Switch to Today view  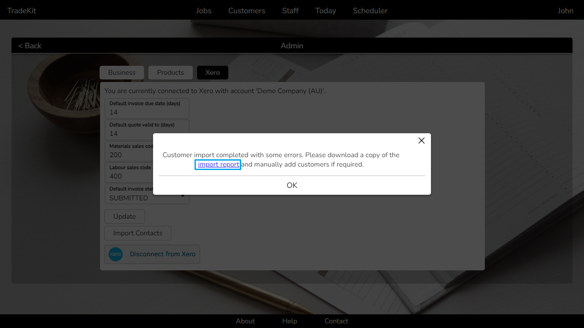coord(326,11)
